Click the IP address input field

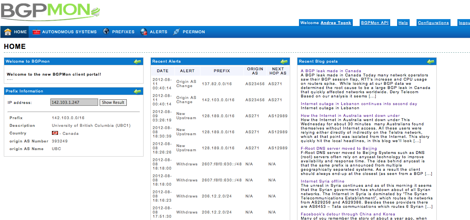[74, 102]
